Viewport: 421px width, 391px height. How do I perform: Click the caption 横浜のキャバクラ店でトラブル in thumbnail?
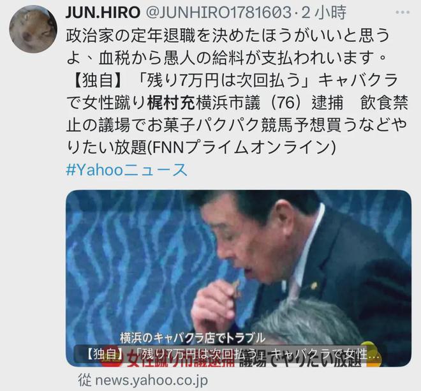coord(193,338)
